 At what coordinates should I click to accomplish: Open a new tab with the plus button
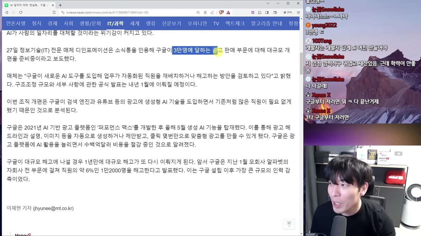60,5
